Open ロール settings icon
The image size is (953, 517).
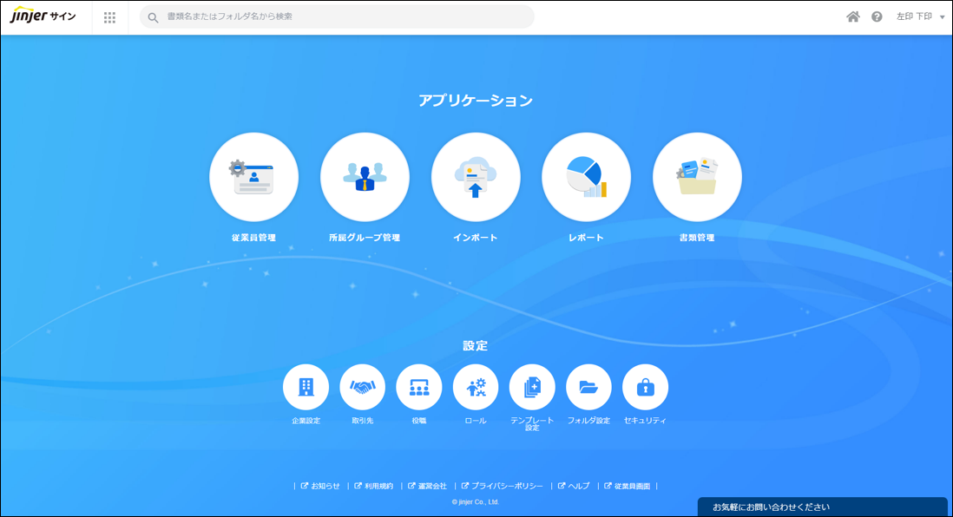476,387
